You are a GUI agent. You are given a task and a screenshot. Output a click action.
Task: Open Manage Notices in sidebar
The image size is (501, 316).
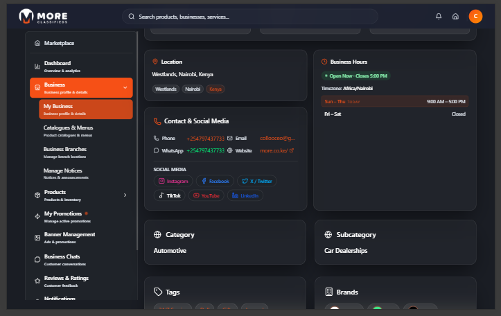62,173
